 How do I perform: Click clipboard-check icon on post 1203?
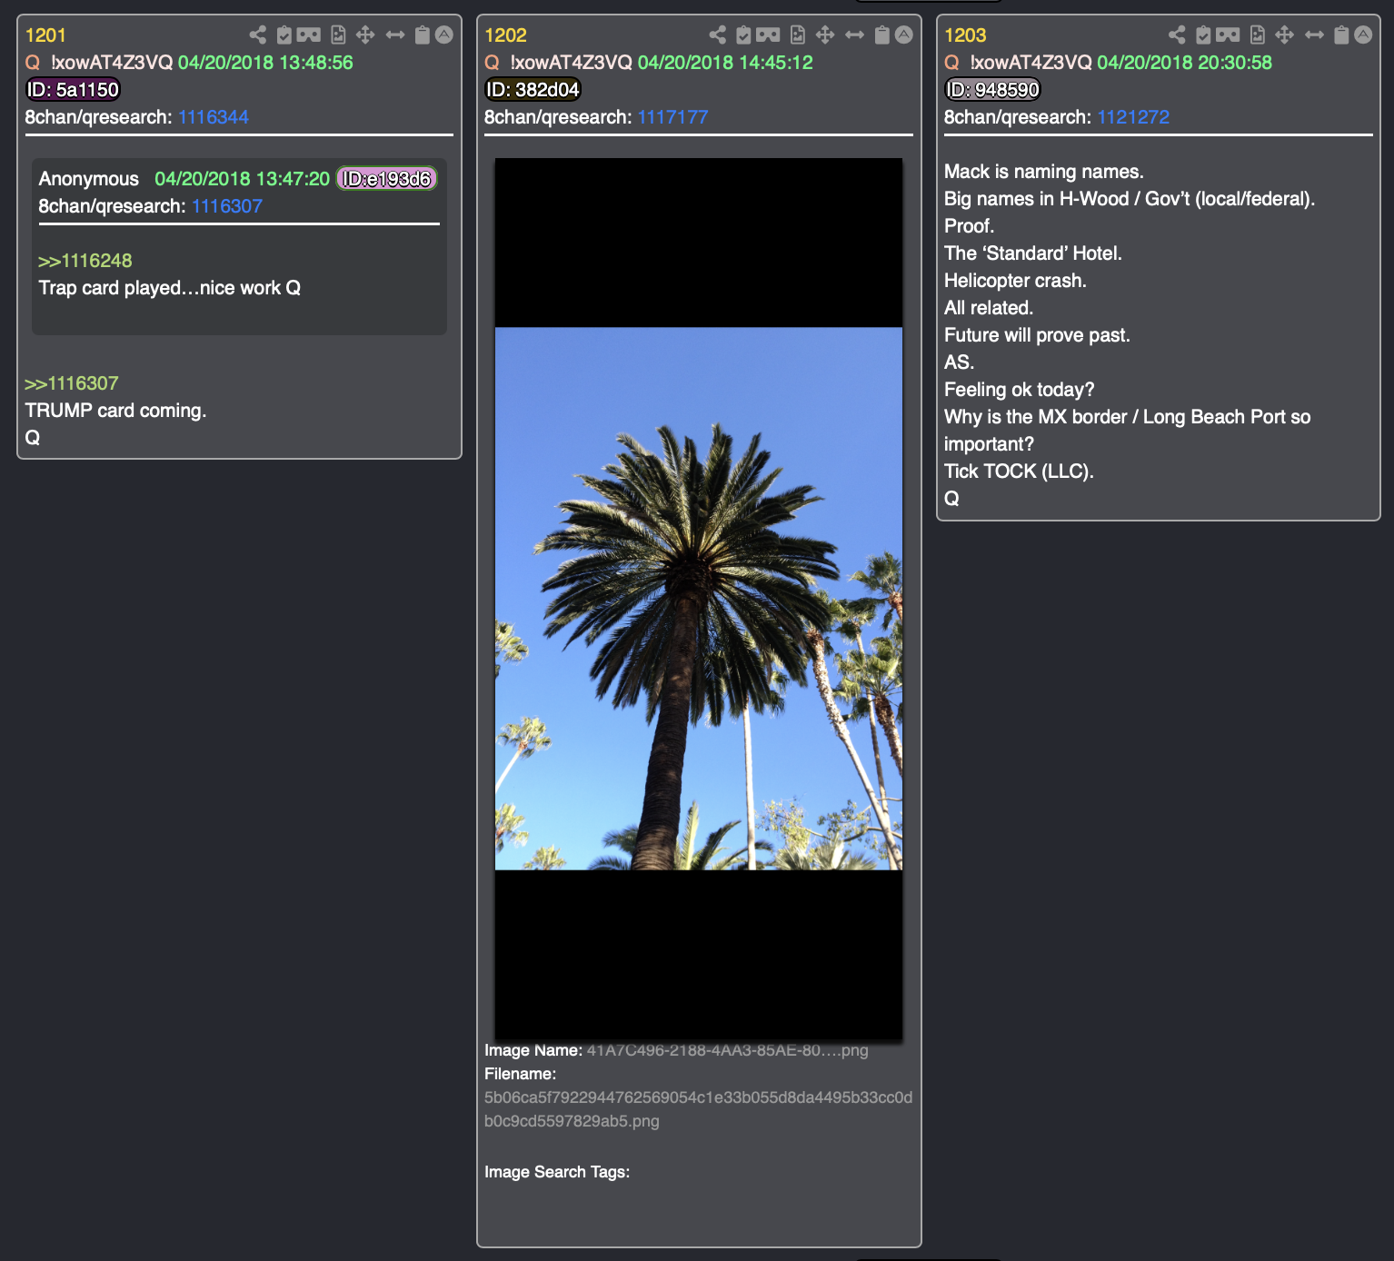click(x=1204, y=35)
